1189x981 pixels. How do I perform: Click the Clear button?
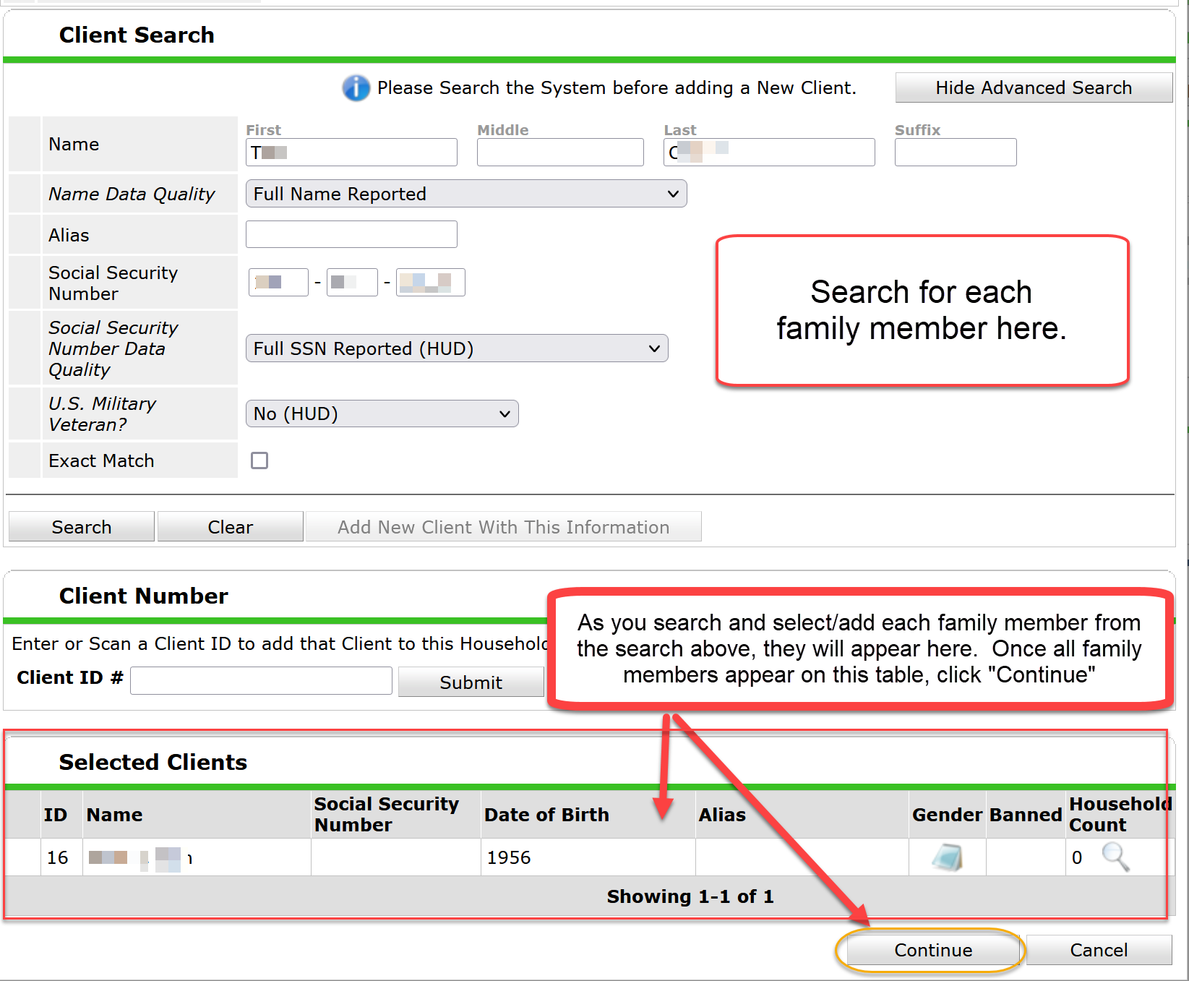coord(229,526)
